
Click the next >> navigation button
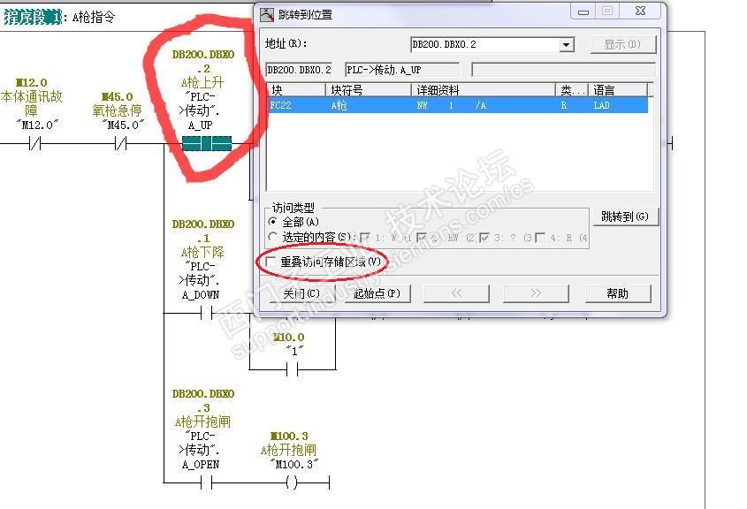coord(536,293)
